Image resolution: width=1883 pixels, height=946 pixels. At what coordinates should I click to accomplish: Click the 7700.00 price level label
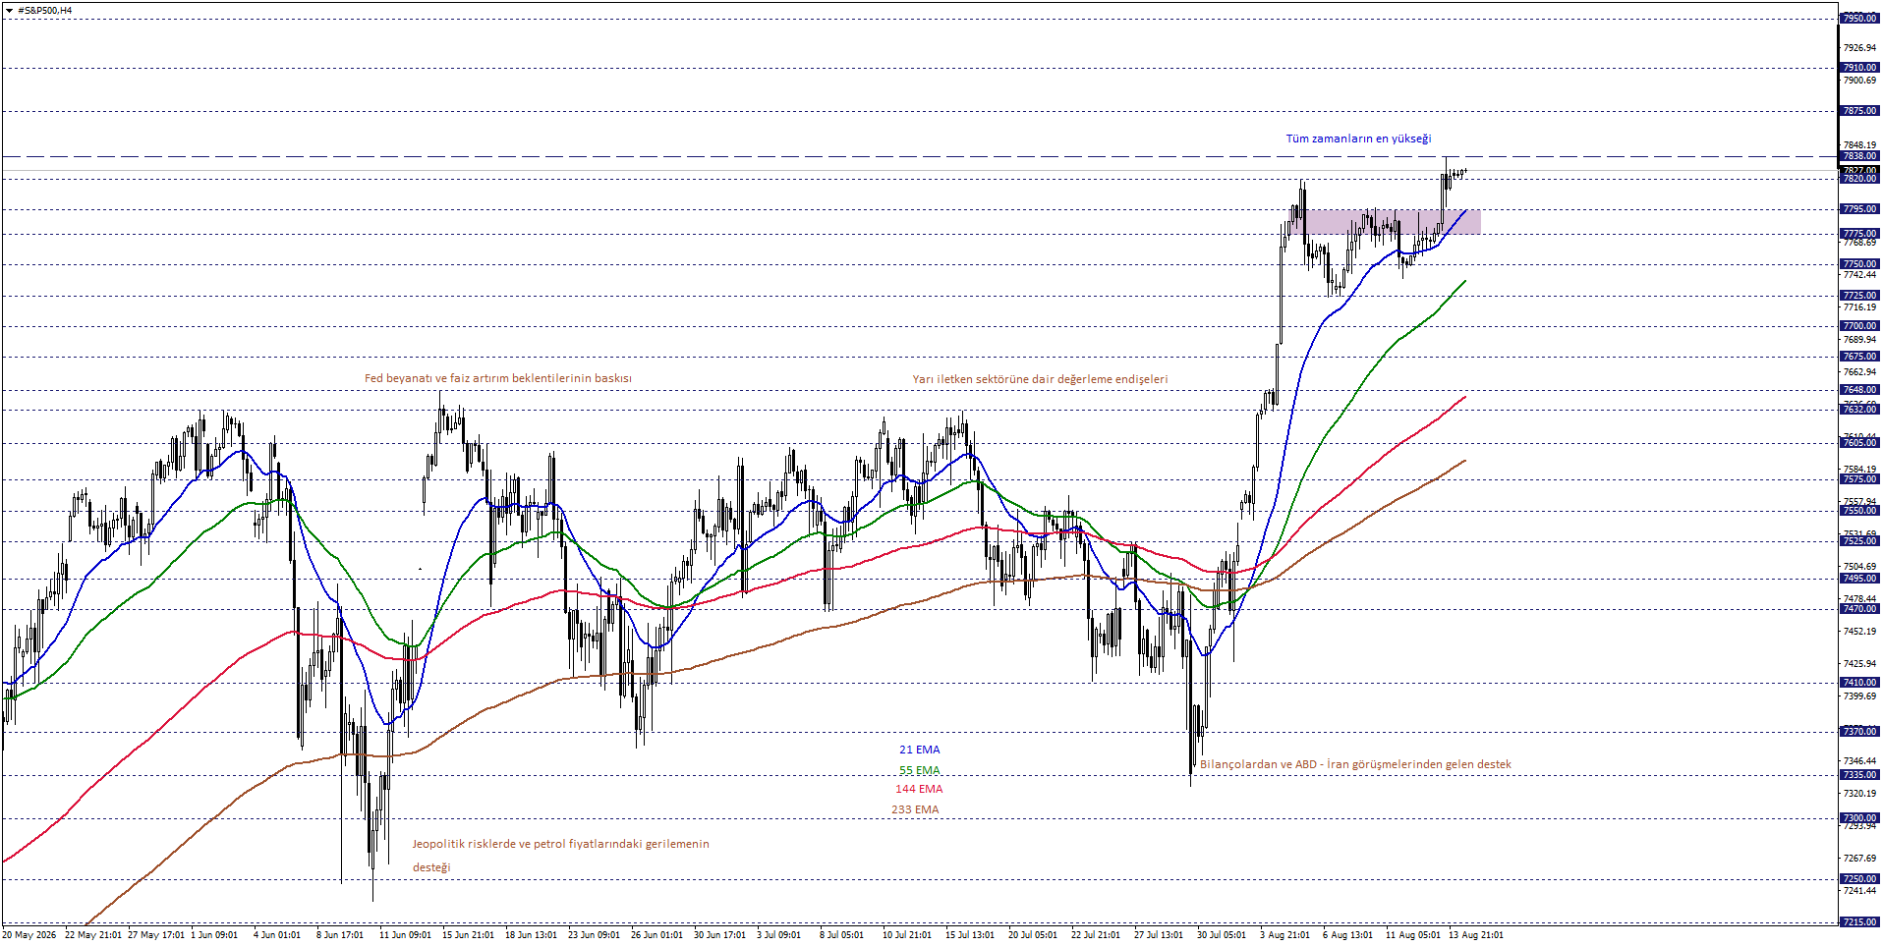point(1859,326)
